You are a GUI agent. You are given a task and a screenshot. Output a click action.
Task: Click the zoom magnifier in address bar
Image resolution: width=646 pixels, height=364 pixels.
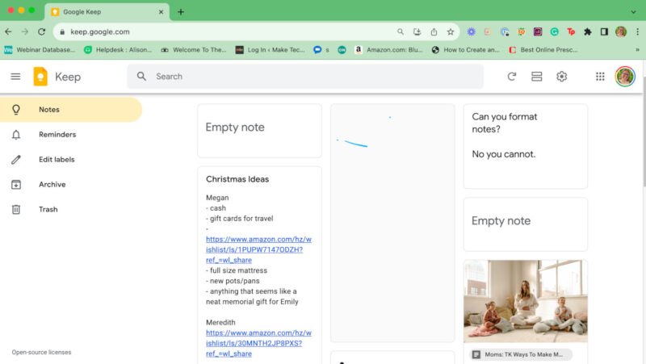click(x=401, y=31)
